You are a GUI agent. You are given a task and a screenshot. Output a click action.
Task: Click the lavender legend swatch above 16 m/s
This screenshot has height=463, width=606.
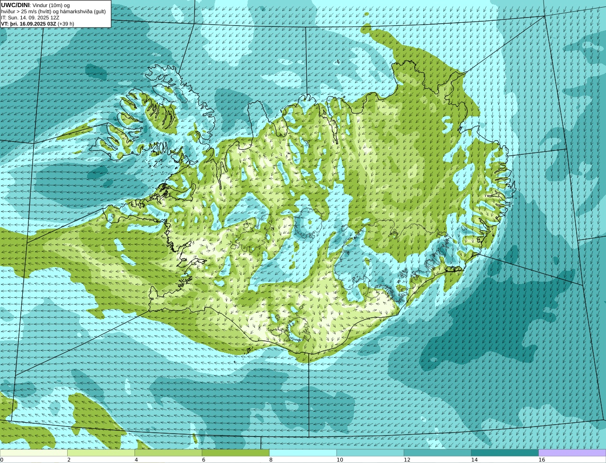point(572,453)
